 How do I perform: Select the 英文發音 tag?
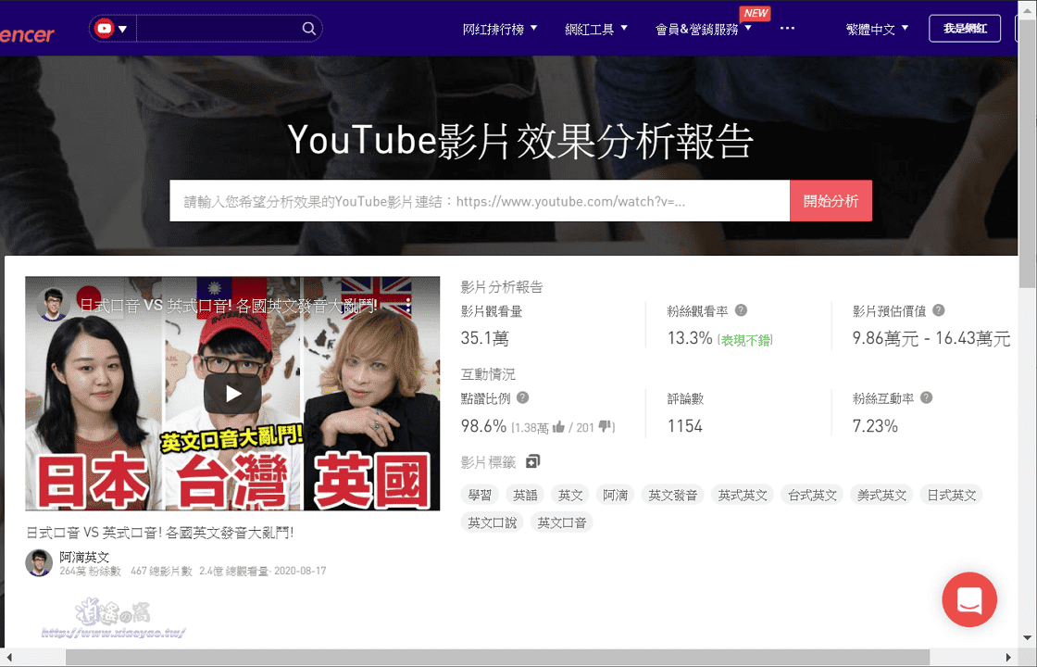pyautogui.click(x=672, y=495)
